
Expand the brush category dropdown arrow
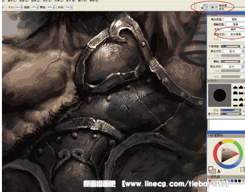(x=207, y=7)
